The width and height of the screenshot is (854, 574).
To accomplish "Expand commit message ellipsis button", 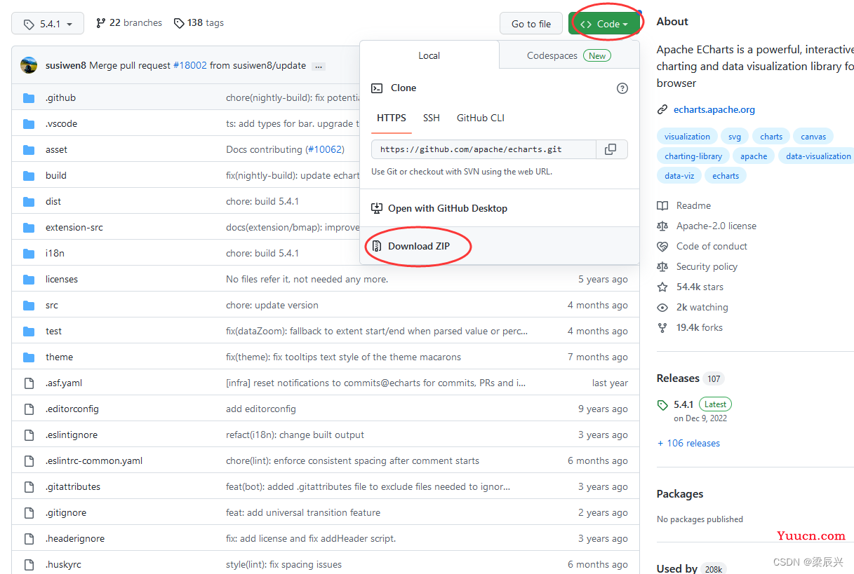I will 319,66.
